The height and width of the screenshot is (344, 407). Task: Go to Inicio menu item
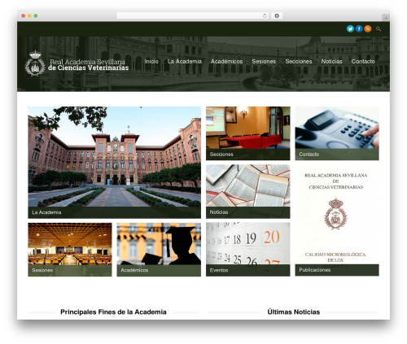[151, 62]
